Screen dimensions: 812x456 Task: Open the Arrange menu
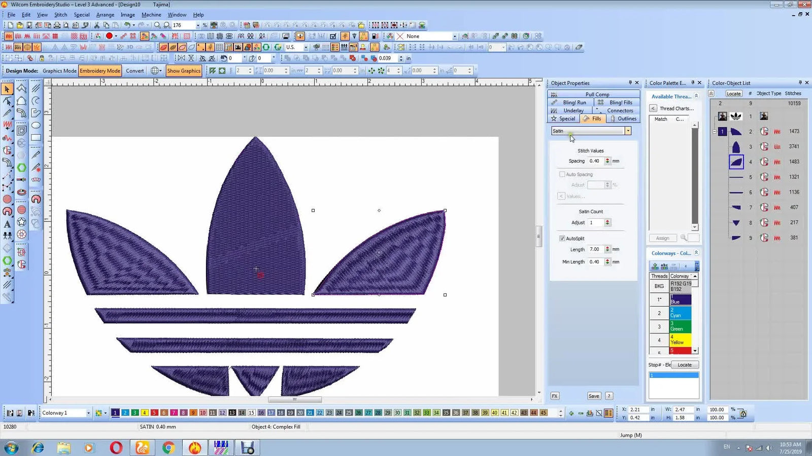click(105, 15)
